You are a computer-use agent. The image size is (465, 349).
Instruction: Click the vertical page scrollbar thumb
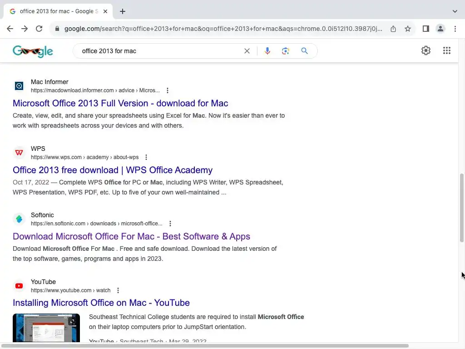(462, 208)
